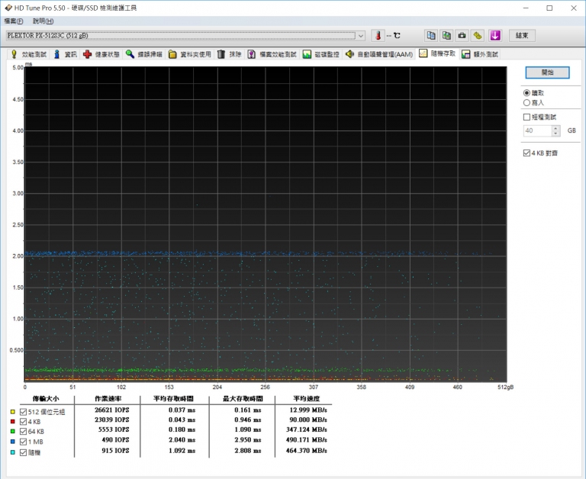Click the magnifier 錯誤掃描 icon

[130, 54]
